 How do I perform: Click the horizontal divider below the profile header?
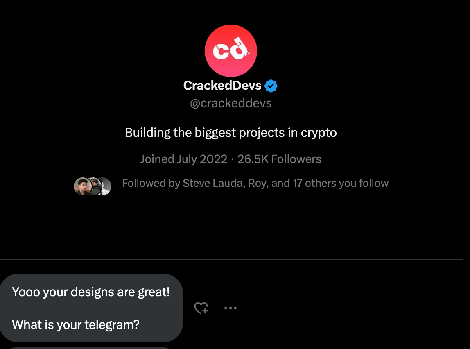(230, 260)
